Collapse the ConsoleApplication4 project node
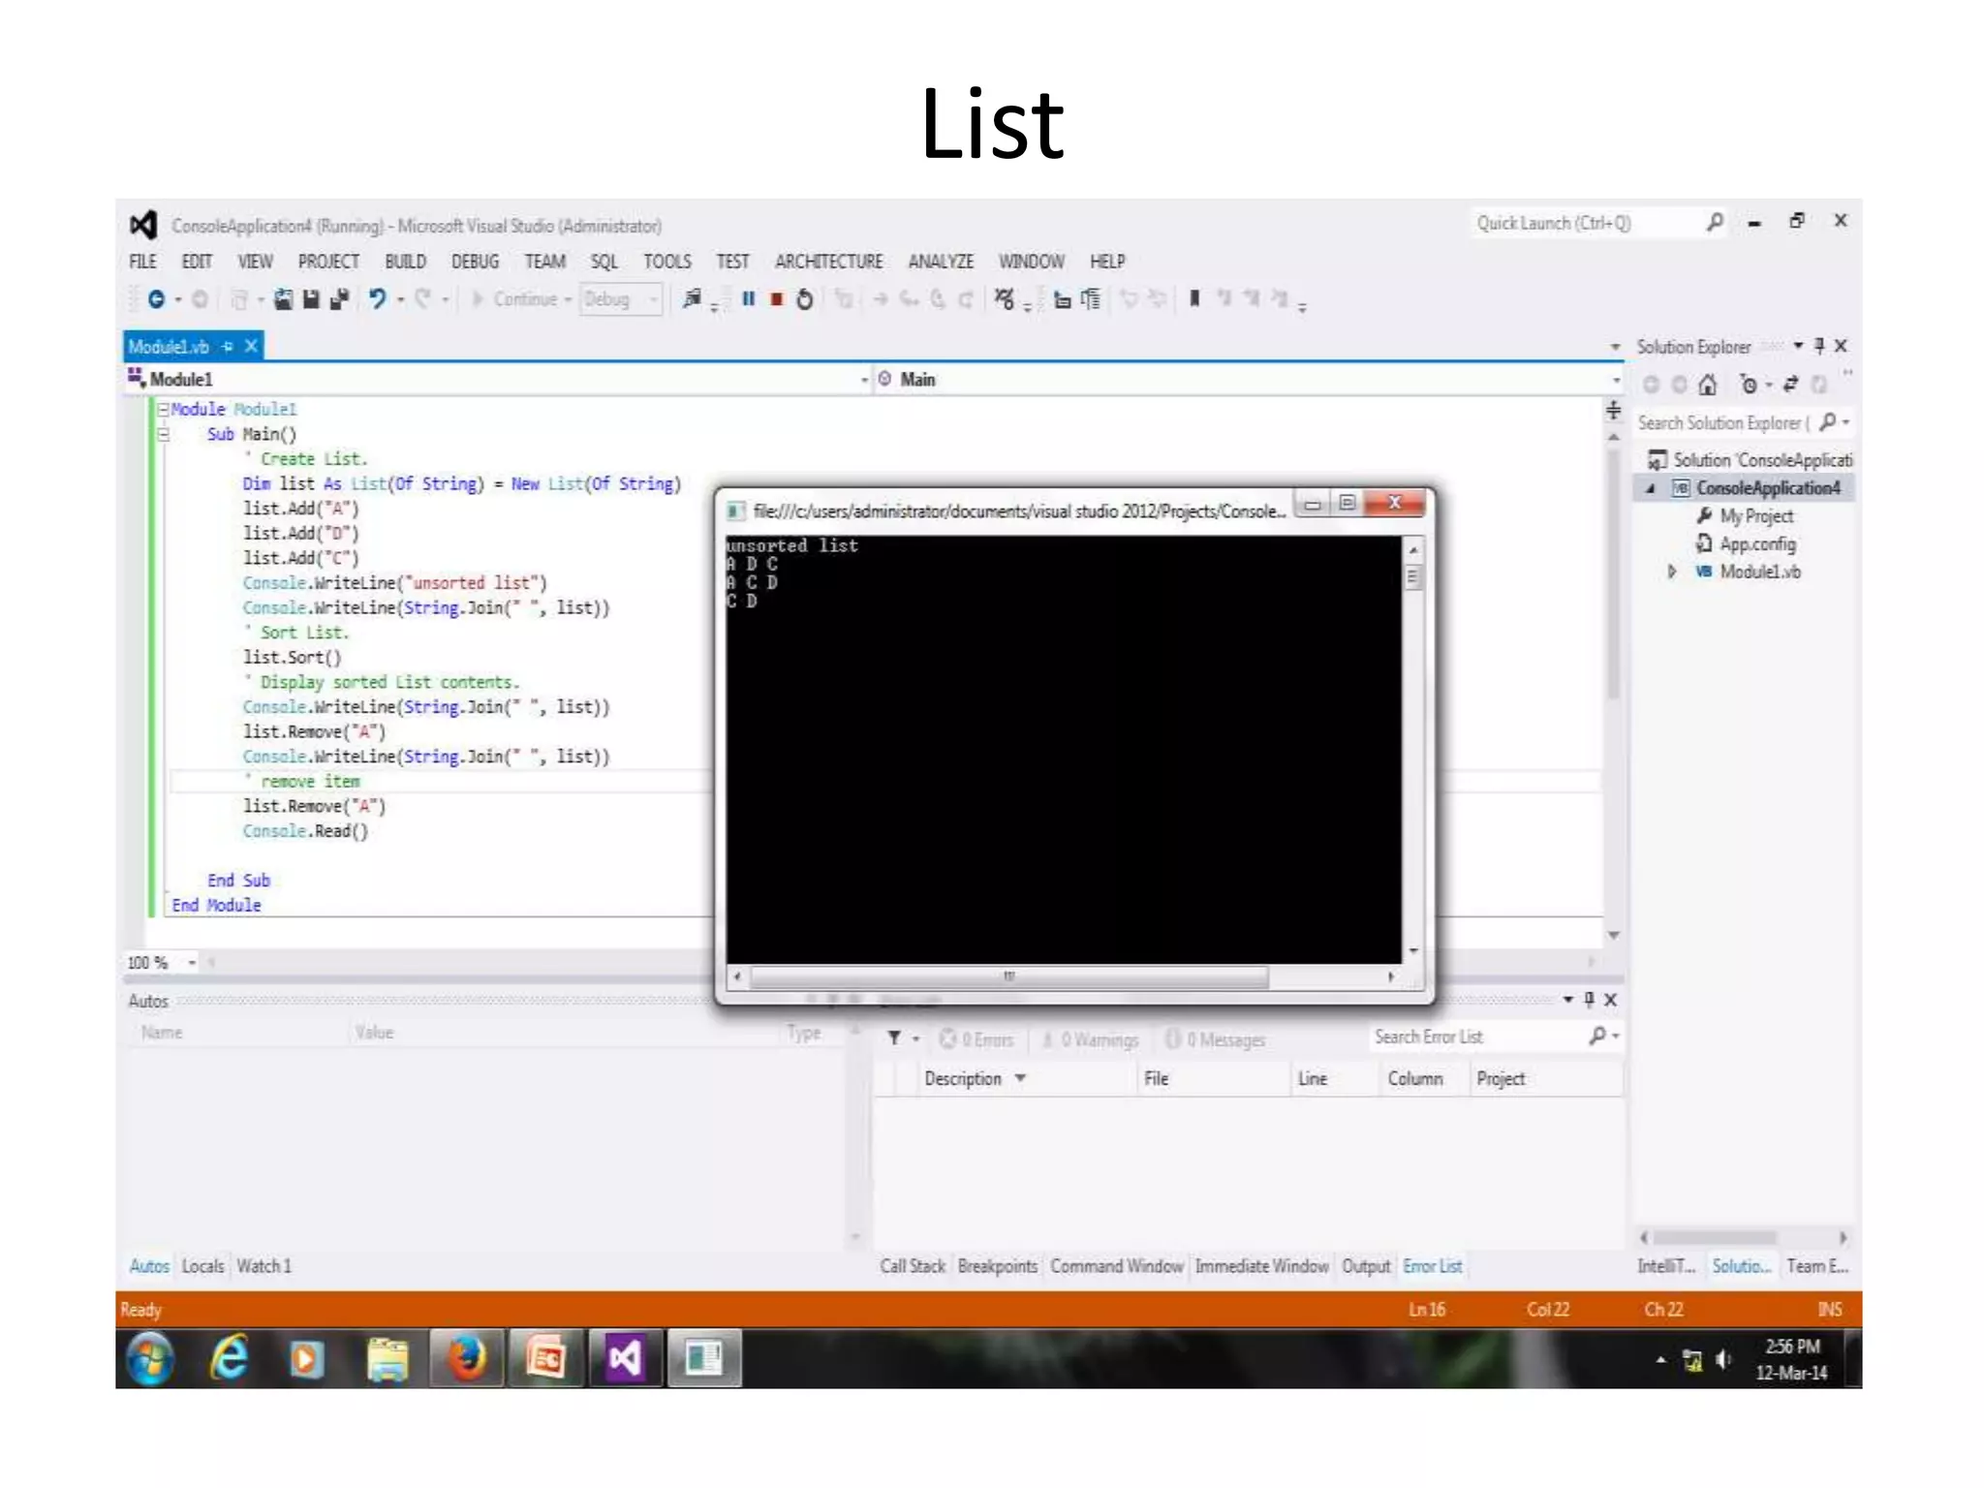 1651,488
